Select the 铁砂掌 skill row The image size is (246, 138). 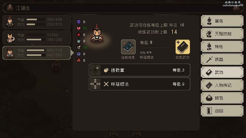click(x=140, y=70)
